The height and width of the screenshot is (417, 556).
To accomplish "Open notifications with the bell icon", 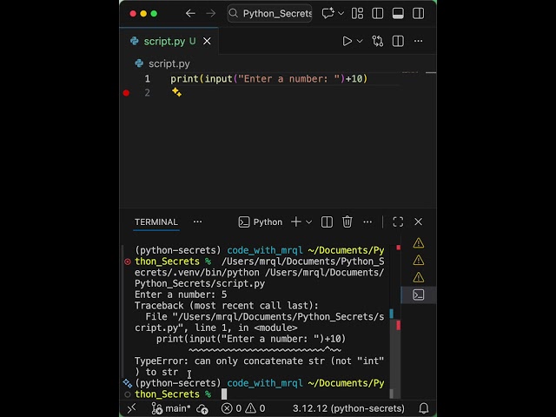I will pos(424,408).
